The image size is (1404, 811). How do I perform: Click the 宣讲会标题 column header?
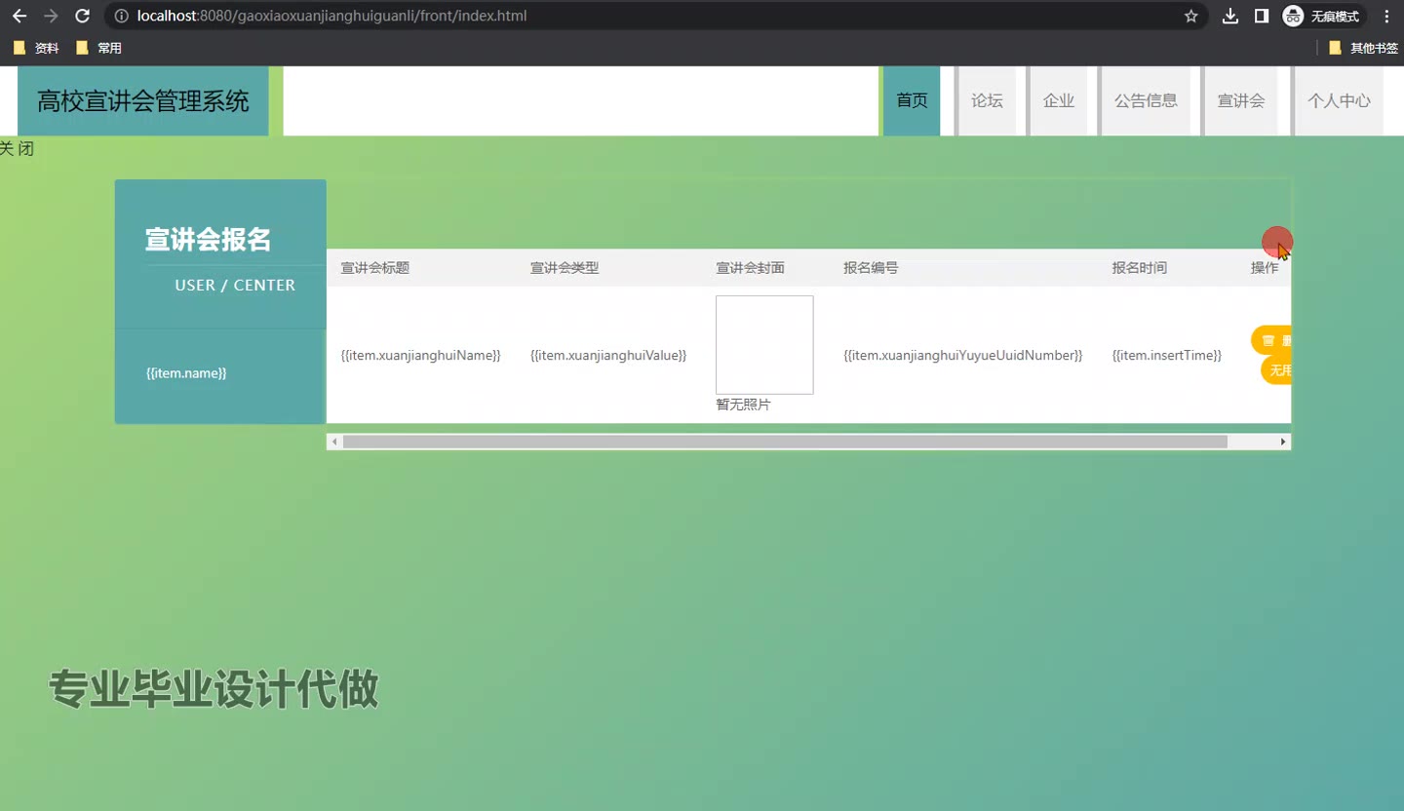[375, 268]
